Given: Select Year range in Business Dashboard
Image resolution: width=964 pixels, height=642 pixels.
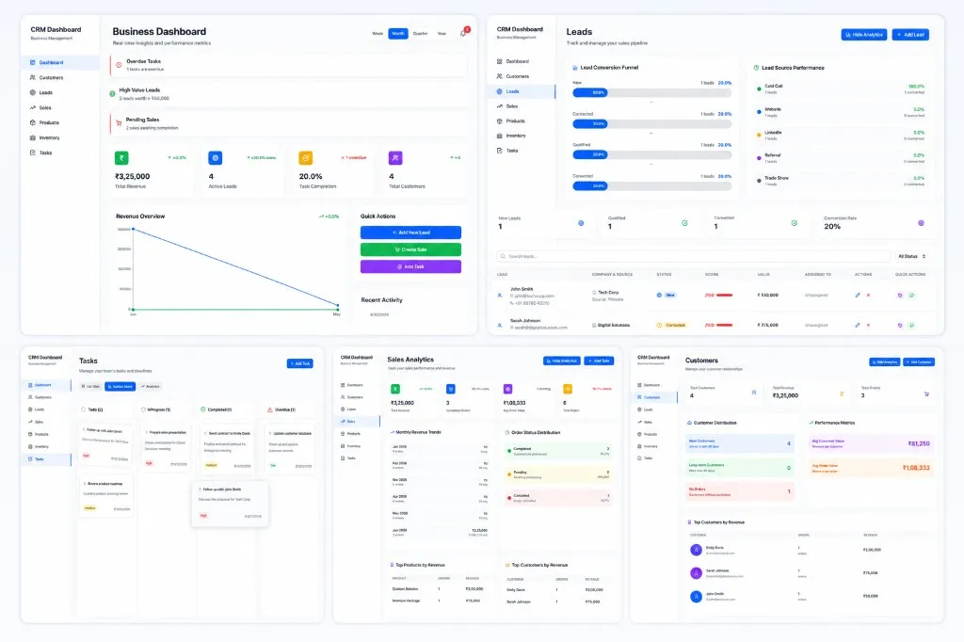Looking at the screenshot, I should [x=442, y=33].
